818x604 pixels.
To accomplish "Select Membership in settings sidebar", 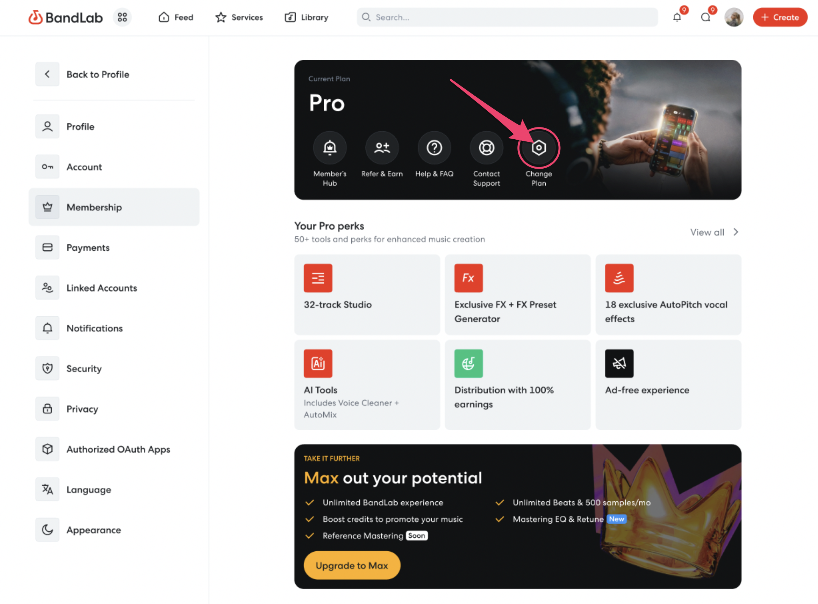I will [114, 207].
